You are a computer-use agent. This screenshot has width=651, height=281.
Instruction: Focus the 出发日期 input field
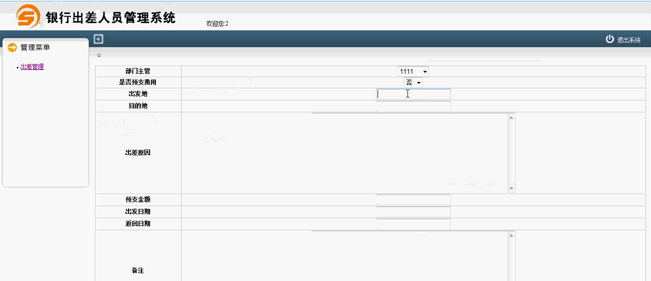coord(413,212)
